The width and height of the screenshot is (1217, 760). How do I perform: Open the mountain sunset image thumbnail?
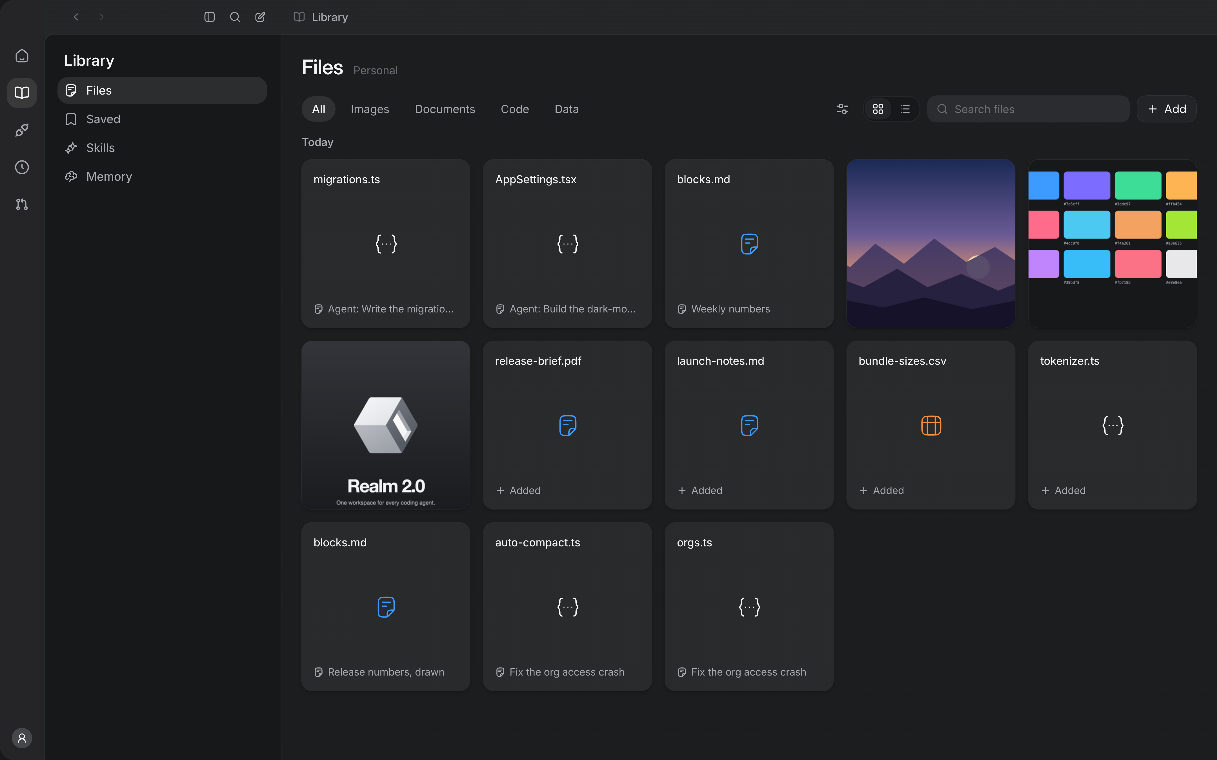931,244
